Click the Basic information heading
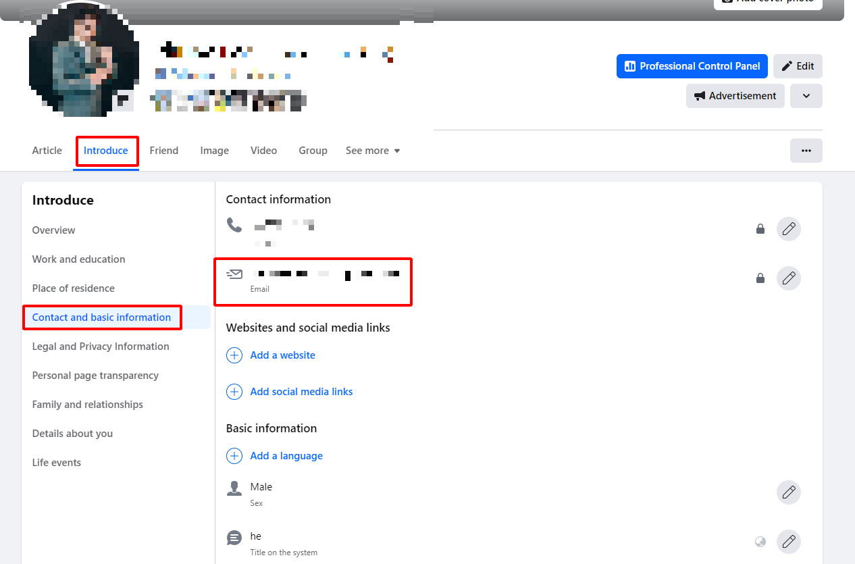This screenshot has width=855, height=564. pos(271,428)
